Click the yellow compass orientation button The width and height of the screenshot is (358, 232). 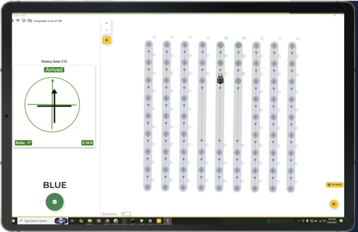106,40
